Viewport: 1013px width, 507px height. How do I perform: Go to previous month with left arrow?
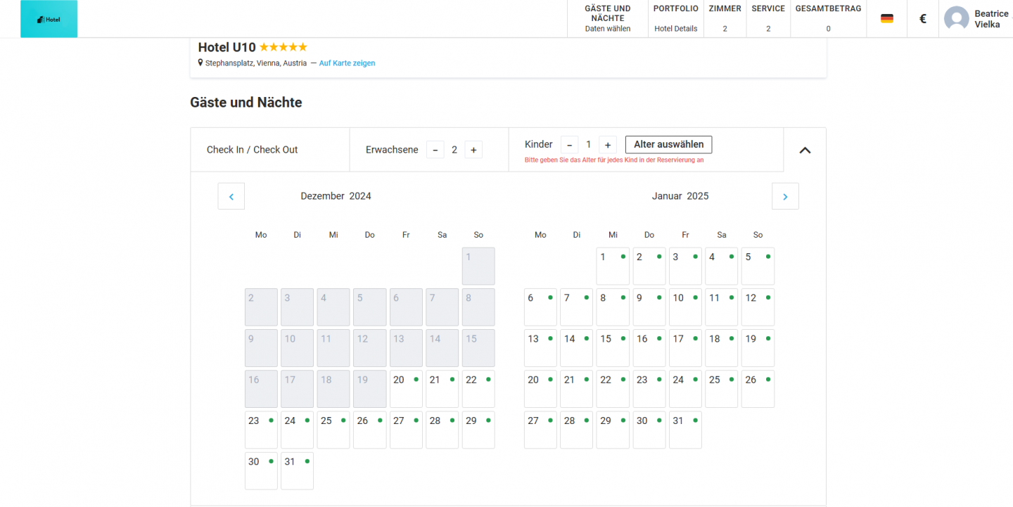tap(231, 196)
